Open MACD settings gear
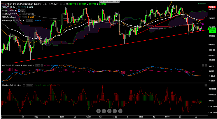The image size is (217, 119). click(39, 65)
